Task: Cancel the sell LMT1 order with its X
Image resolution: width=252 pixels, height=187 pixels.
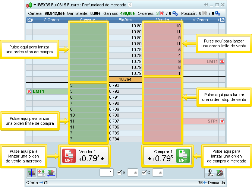Action: tap(222, 61)
